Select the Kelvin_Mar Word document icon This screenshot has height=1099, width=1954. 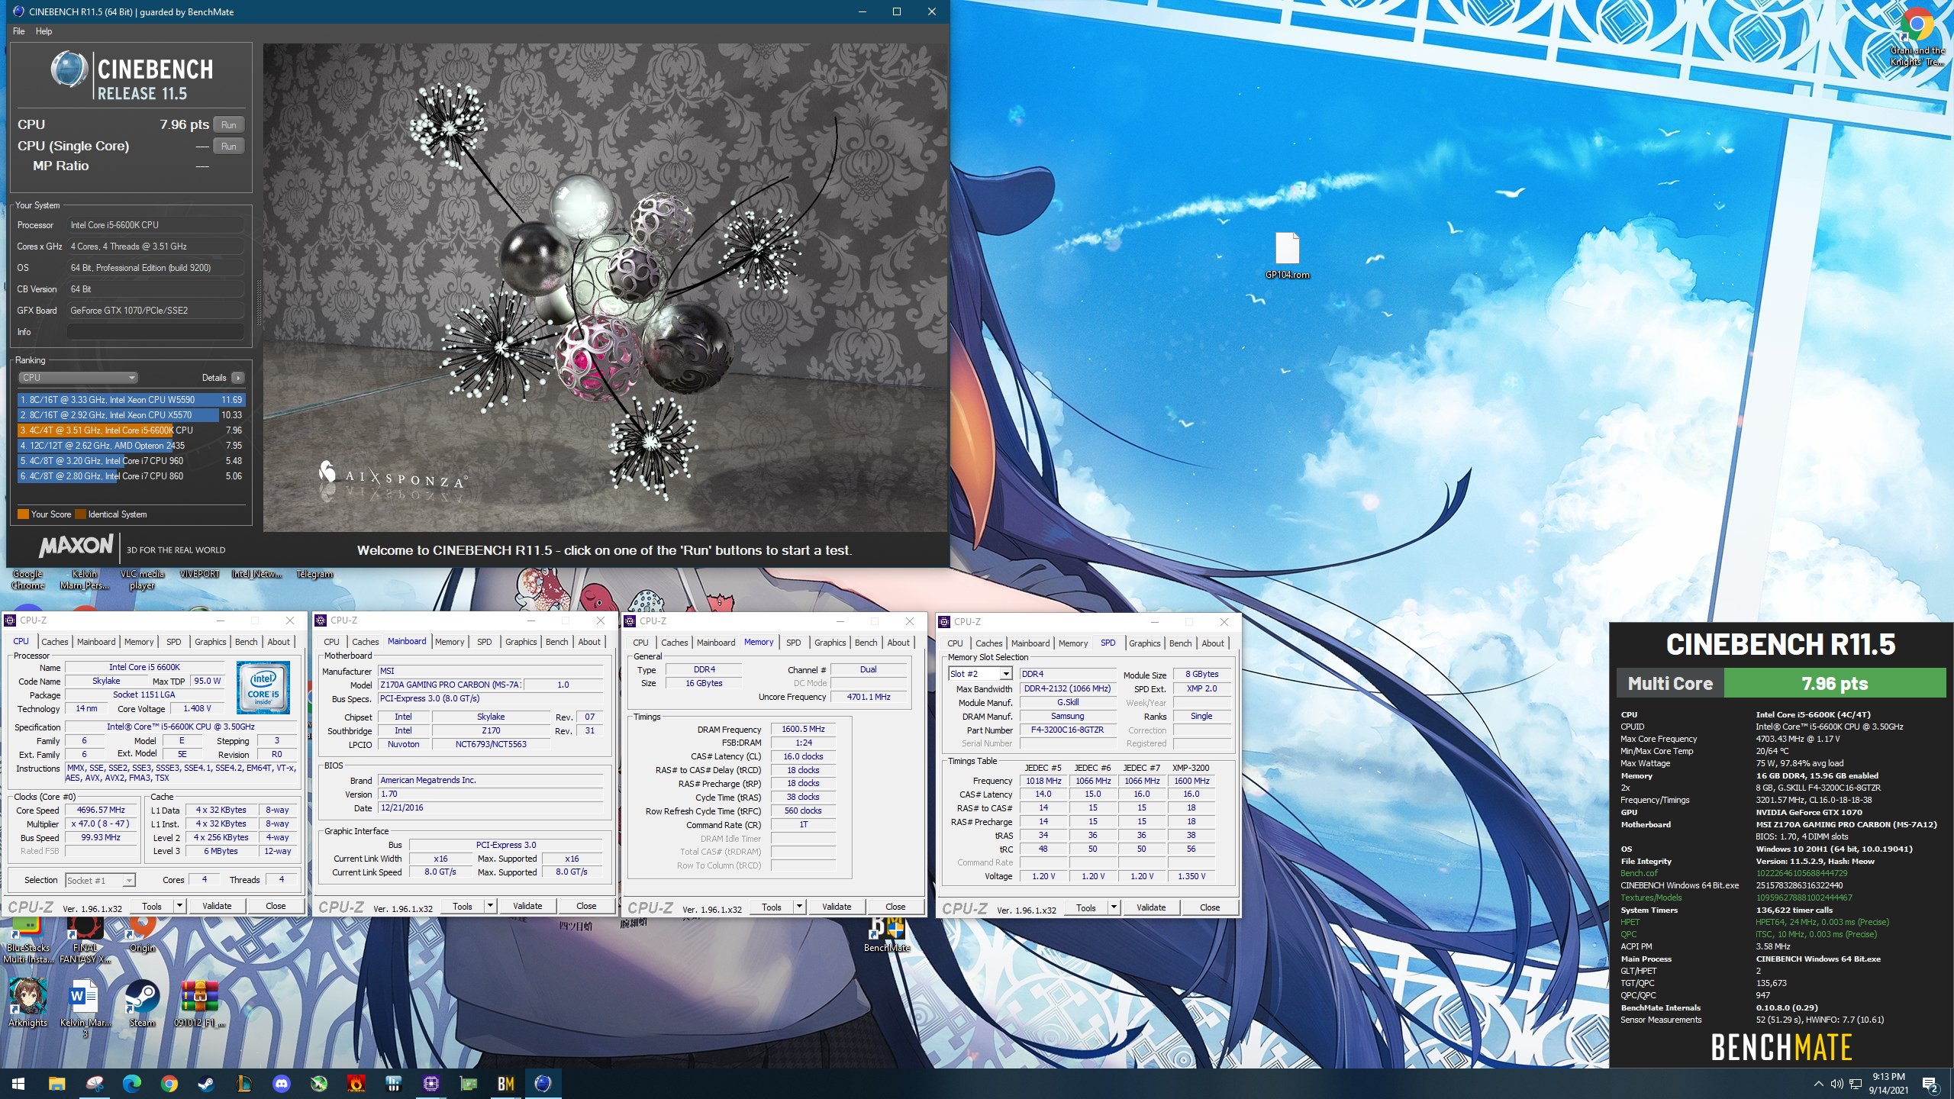(85, 1007)
